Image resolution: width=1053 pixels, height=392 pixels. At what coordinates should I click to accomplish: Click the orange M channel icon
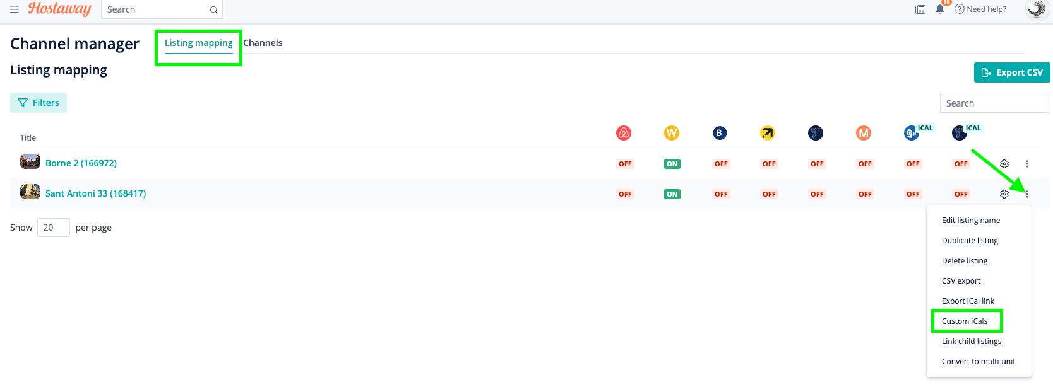(x=864, y=133)
